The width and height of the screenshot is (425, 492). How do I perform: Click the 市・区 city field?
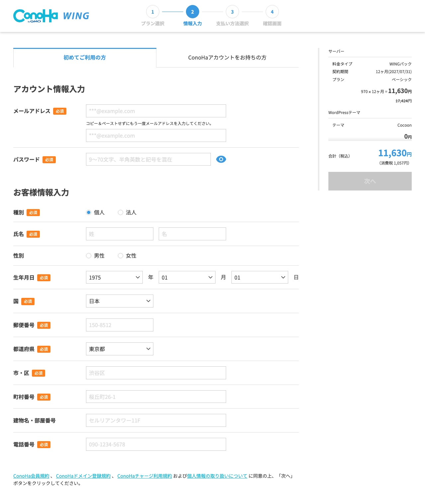click(156, 373)
